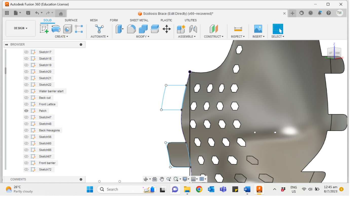Expand the SELECT menu
This screenshot has width=350, height=197.
pos(278,37)
